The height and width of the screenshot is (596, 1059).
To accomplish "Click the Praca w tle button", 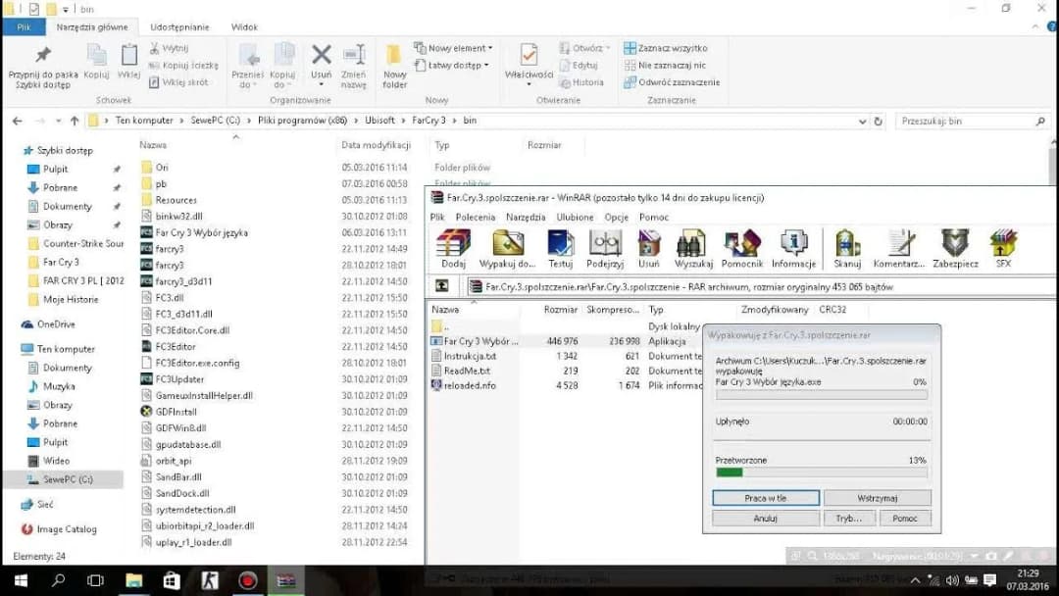I will click(x=765, y=498).
